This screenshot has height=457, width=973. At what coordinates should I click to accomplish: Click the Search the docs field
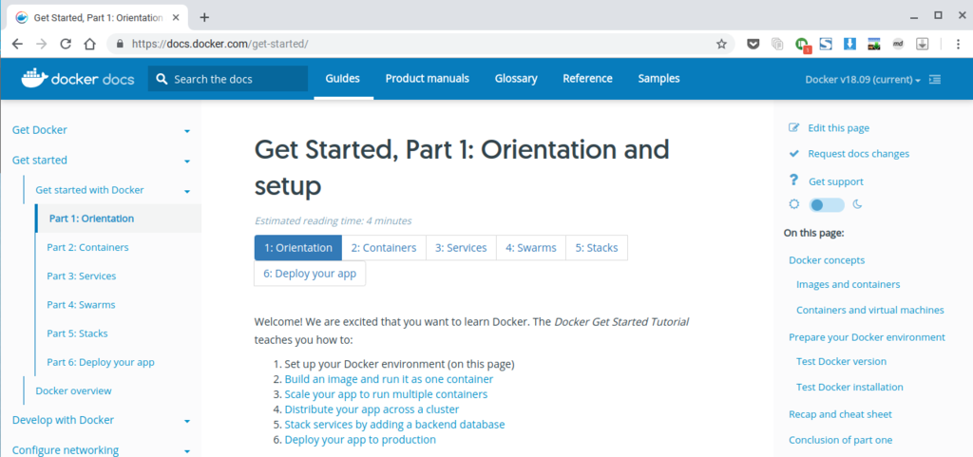pyautogui.click(x=228, y=79)
